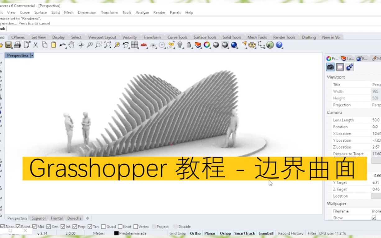Select the camera icon in the Properties panel
The width and height of the screenshot is (381, 238).
tap(330, 67)
